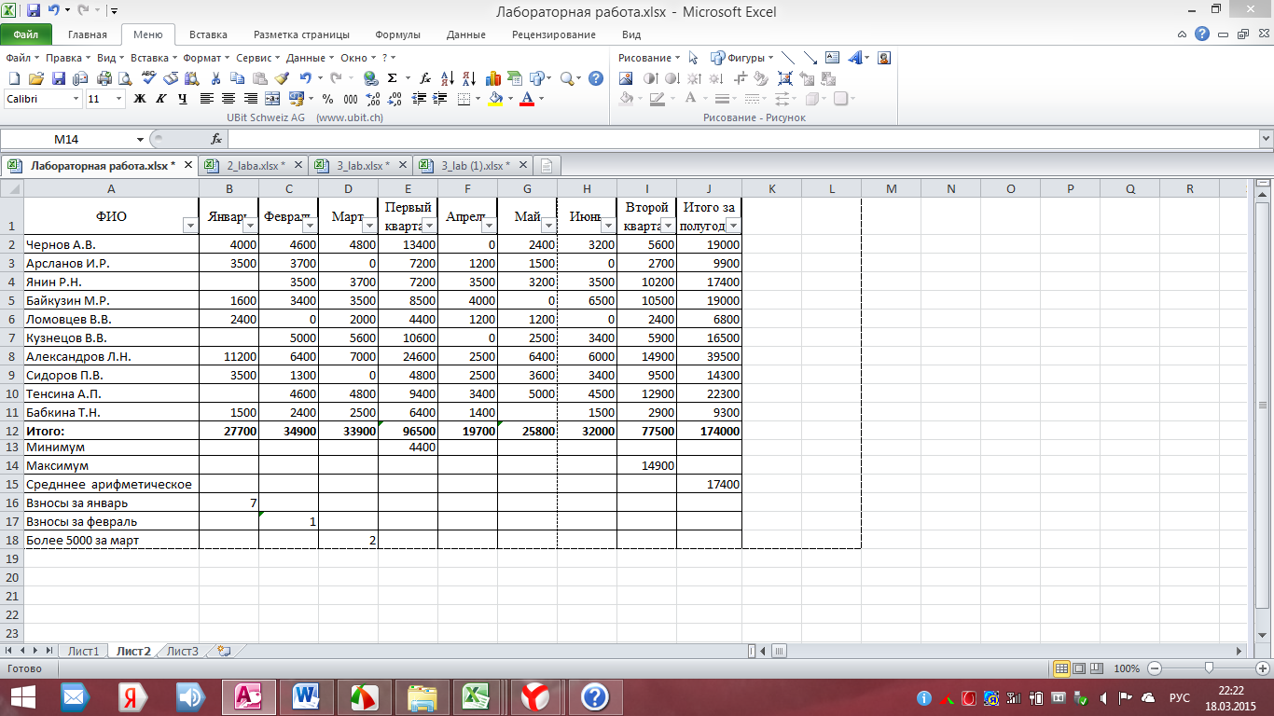Switch to Page Break Preview in status bar
1274x716 pixels.
(1099, 668)
